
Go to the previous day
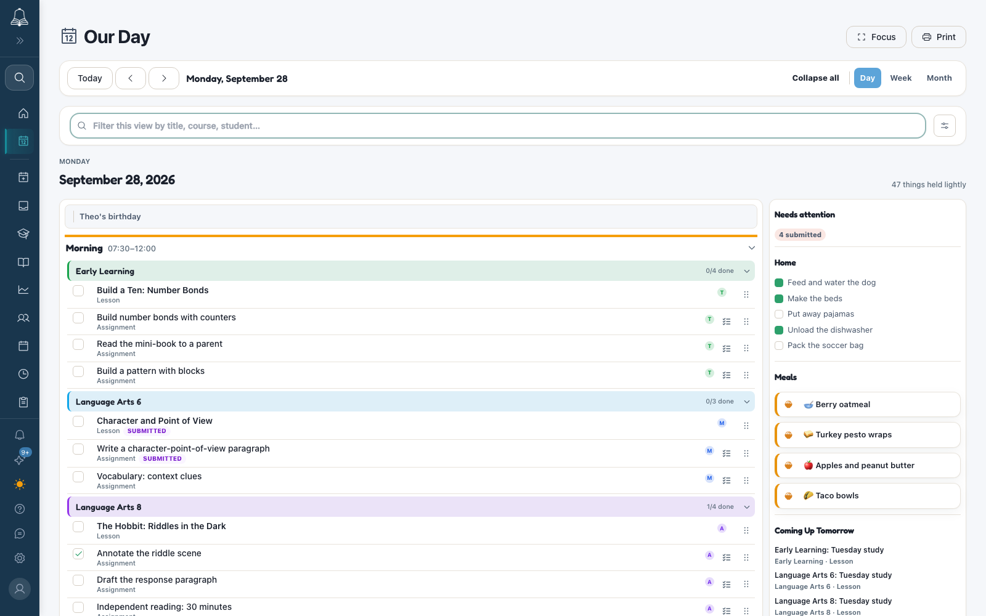click(x=131, y=78)
